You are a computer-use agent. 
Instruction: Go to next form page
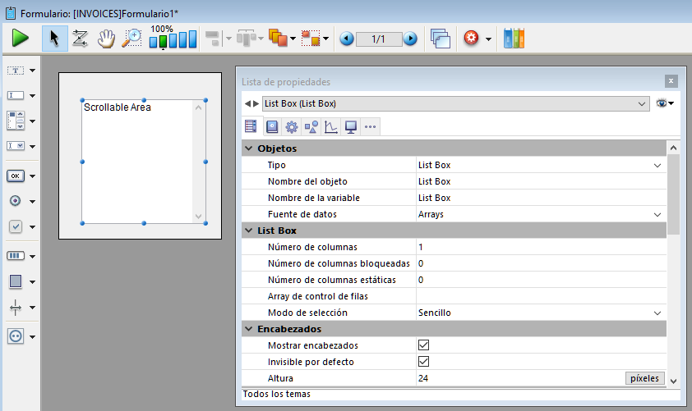(410, 39)
